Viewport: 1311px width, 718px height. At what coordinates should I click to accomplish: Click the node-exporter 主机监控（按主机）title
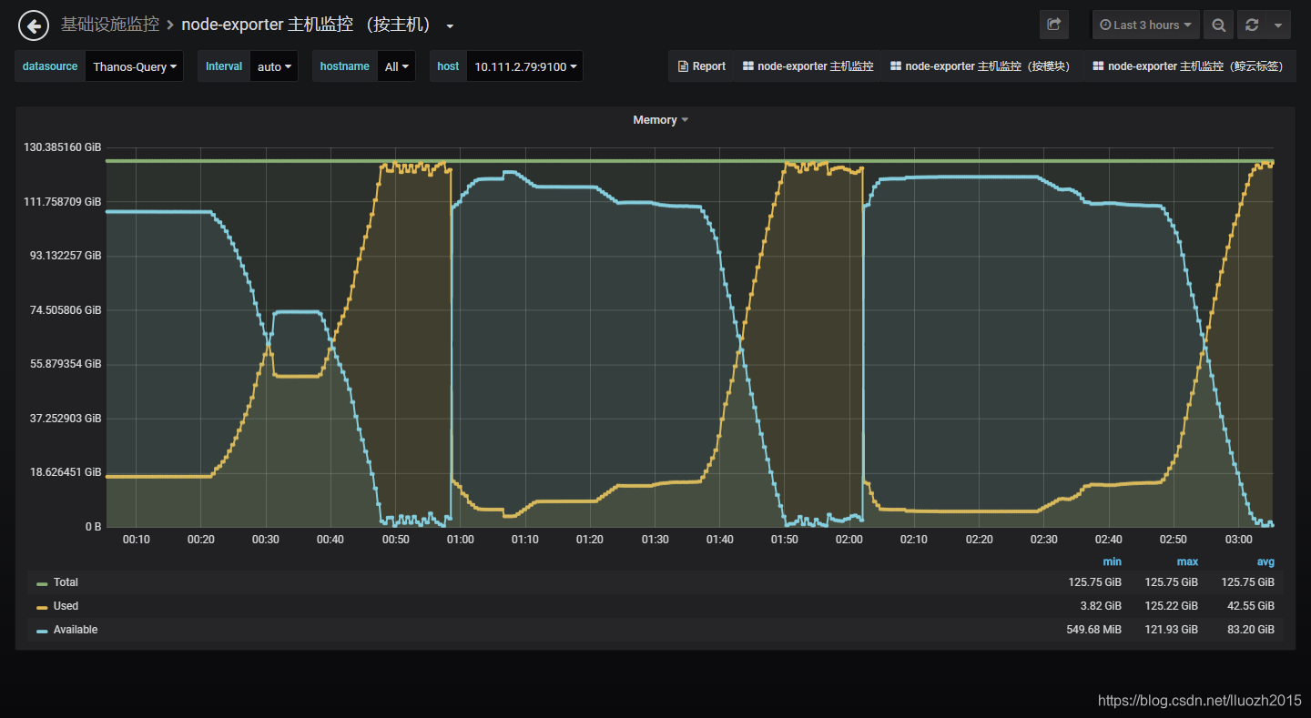(310, 25)
